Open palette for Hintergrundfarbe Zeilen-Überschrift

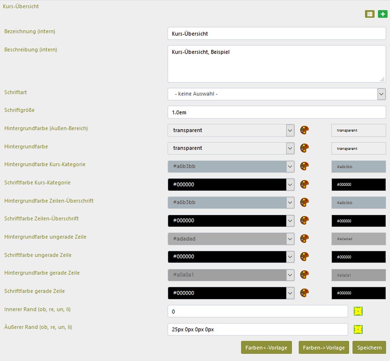pyautogui.click(x=304, y=202)
